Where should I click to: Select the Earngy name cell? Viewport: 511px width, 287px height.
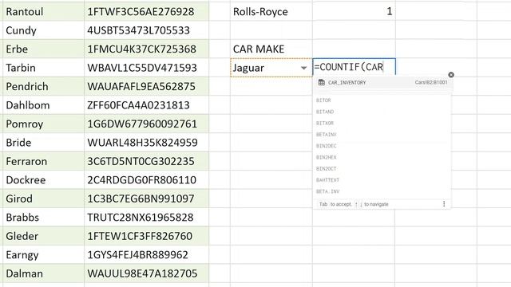43,255
